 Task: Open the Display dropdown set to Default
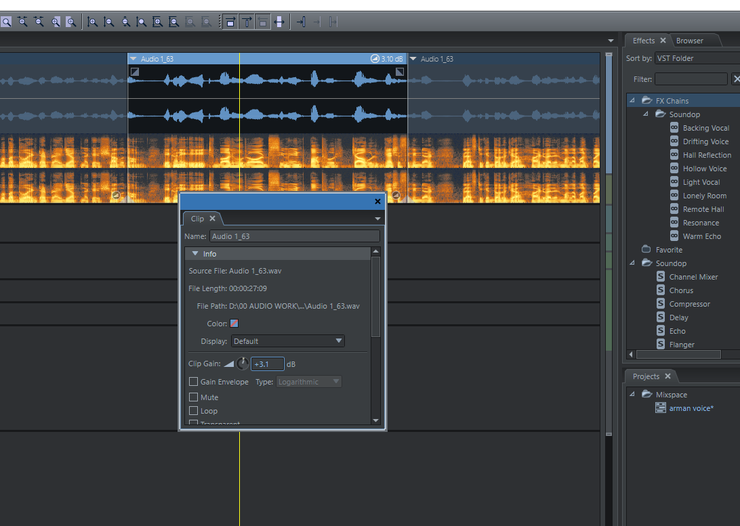click(x=288, y=341)
